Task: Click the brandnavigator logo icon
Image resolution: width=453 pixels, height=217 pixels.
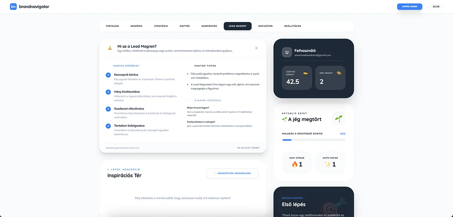Action: click(13, 6)
